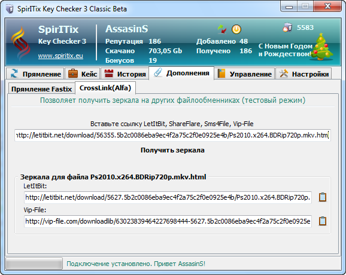Screen dimensions: 346x275
Task: Open the www.spiritix.eu link
Action: tap(60, 56)
